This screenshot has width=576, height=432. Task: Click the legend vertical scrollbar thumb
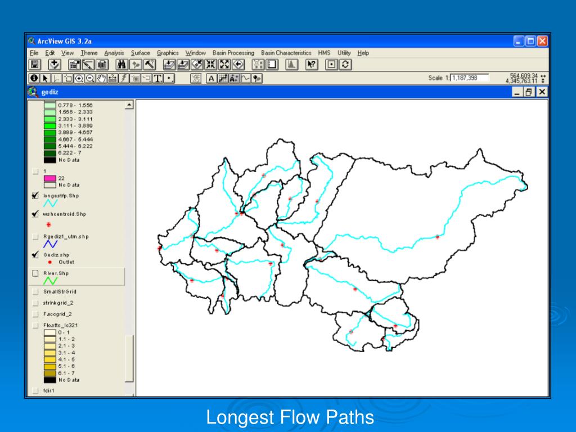129,358
